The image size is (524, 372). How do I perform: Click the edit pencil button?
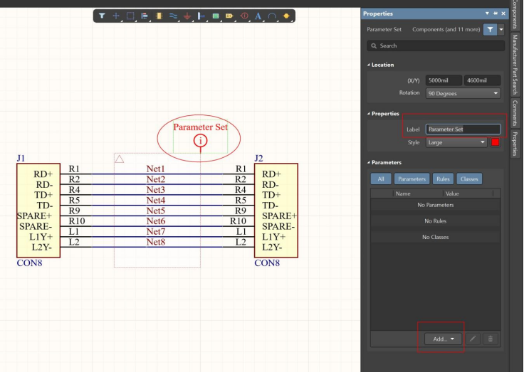coord(473,339)
